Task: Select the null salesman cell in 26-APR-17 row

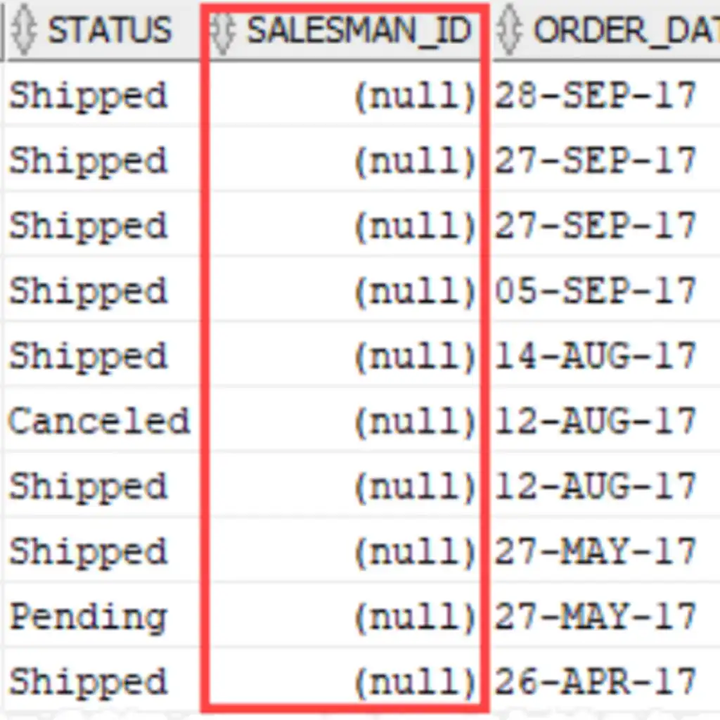Action: tap(345, 681)
